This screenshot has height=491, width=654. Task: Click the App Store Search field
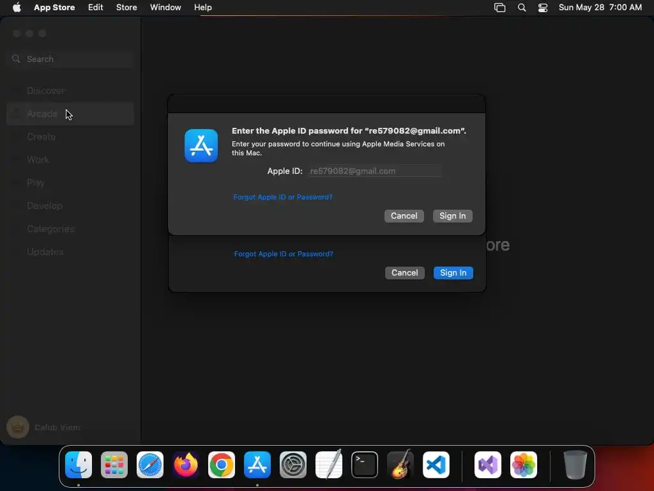click(70, 59)
